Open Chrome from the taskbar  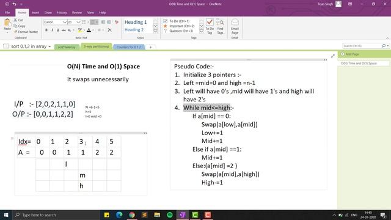click(x=132, y=215)
